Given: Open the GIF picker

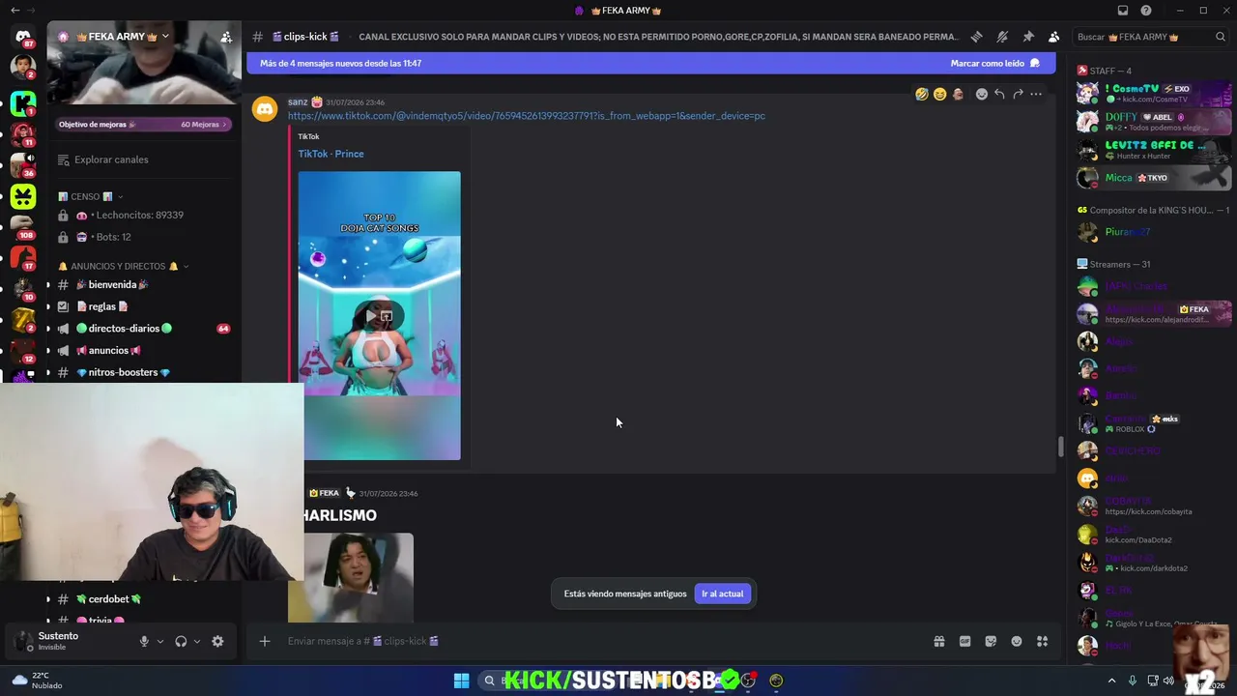Looking at the screenshot, I should 964,641.
